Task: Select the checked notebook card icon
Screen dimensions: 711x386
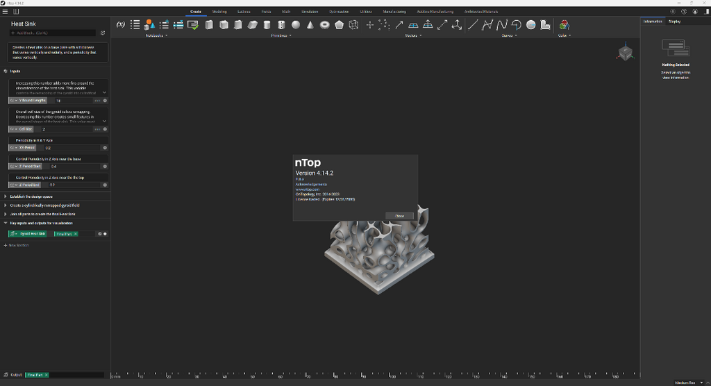Action: point(193,24)
